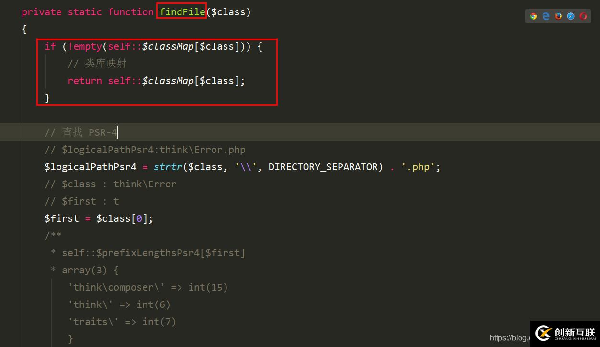Image resolution: width=600 pixels, height=347 pixels.
Task: Click comment '// $class : think\Error'
Action: tap(111, 184)
